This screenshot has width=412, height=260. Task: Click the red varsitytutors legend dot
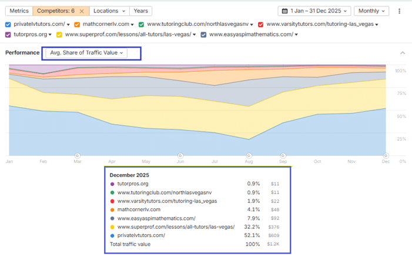pos(112,201)
